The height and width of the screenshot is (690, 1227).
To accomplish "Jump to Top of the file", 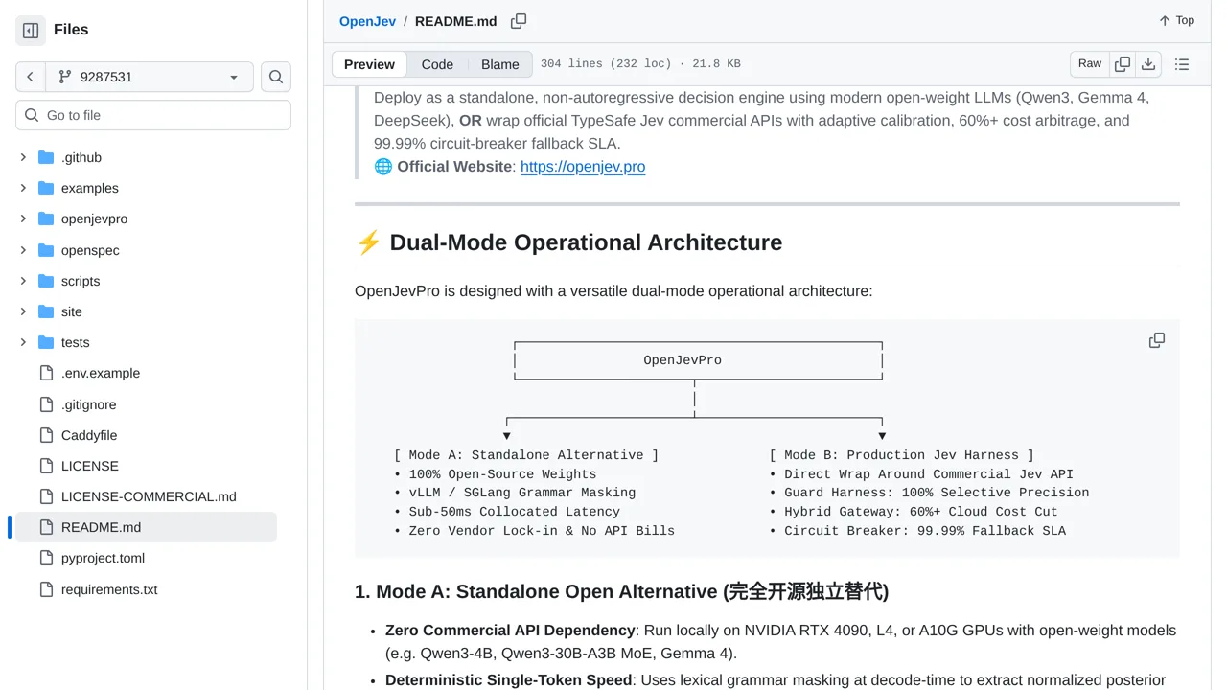I will [x=1176, y=20].
